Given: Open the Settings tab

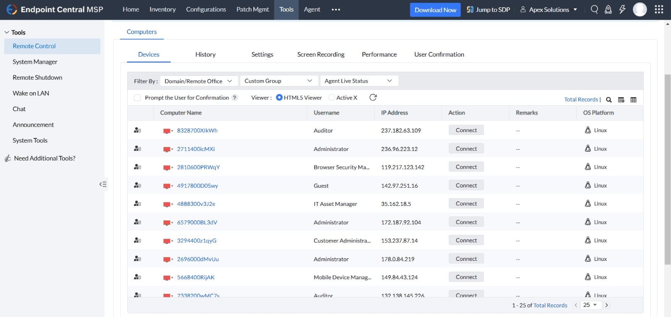Looking at the screenshot, I should tap(262, 55).
